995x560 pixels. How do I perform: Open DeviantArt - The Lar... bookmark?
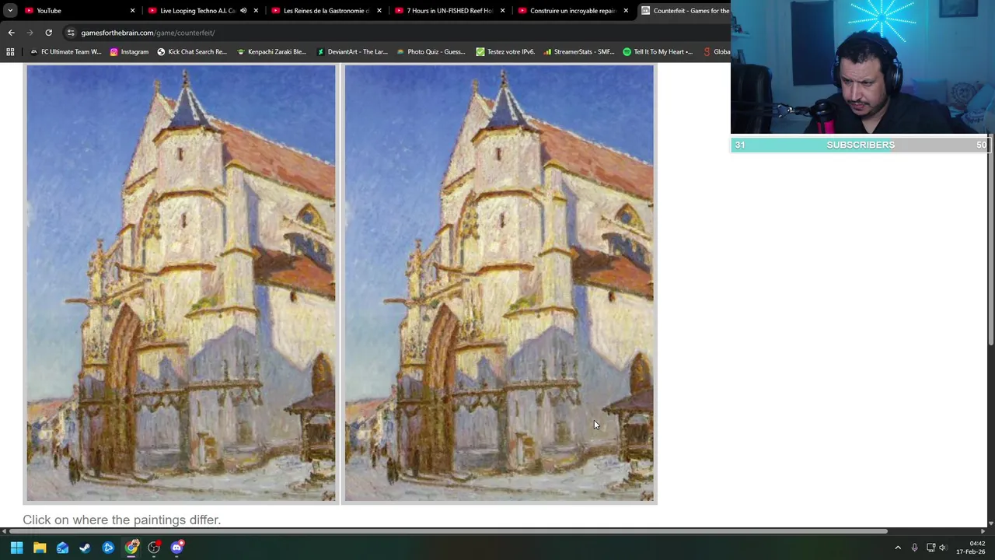(x=351, y=52)
